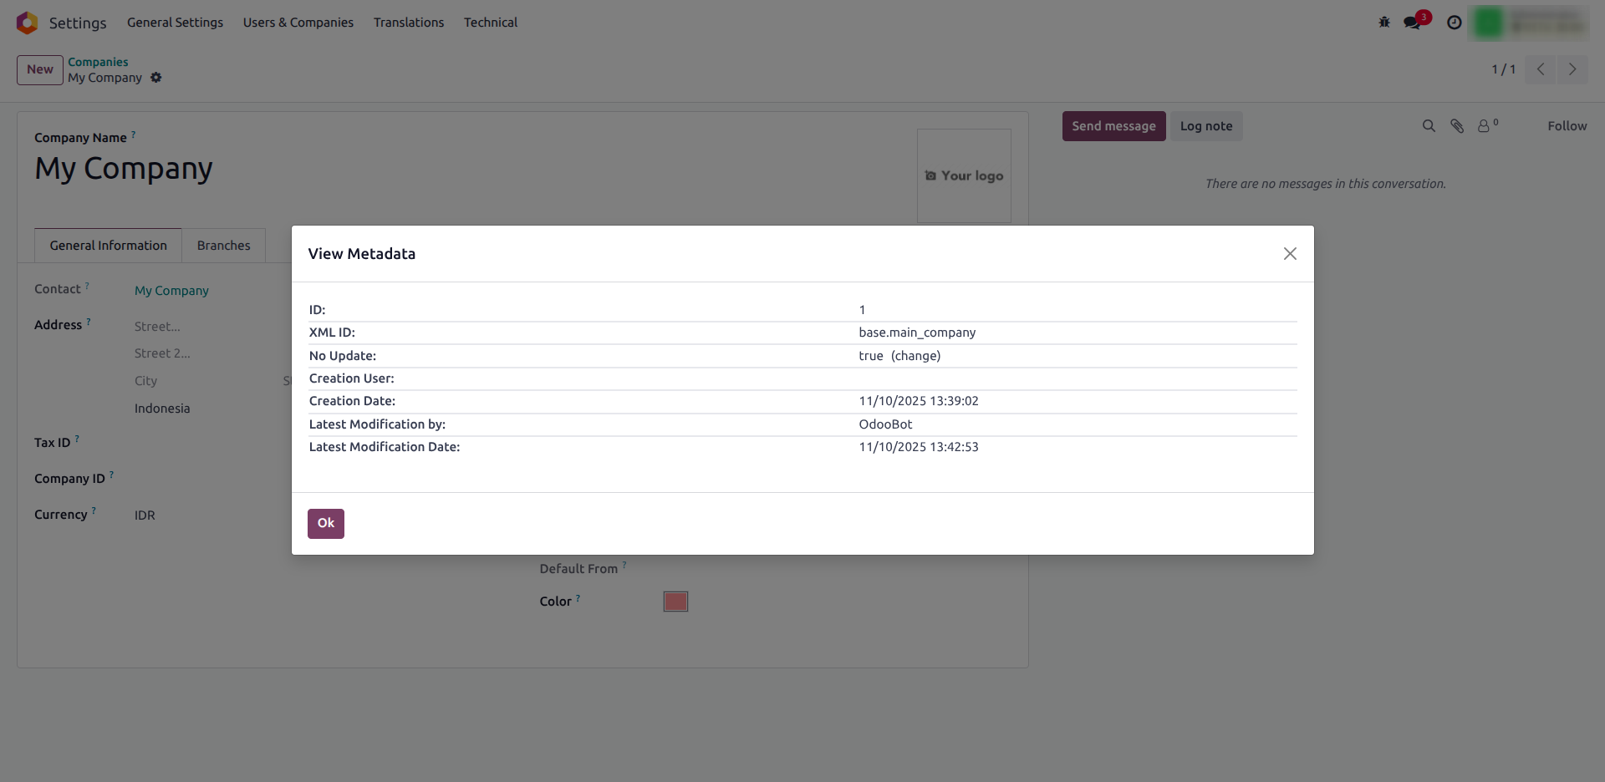Expand the Technical menu
1605x782 pixels.
click(x=491, y=23)
